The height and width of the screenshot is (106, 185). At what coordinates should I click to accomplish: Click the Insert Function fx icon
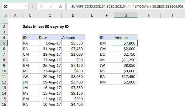click(x=60, y=6)
